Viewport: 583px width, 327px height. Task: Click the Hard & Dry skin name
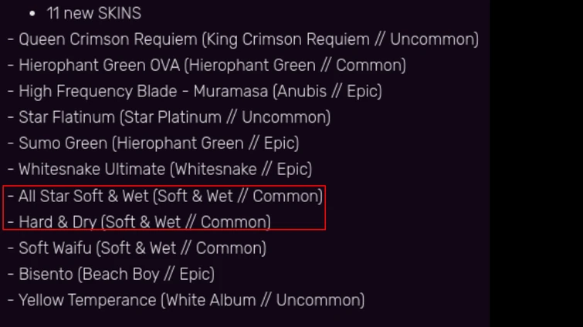57,222
